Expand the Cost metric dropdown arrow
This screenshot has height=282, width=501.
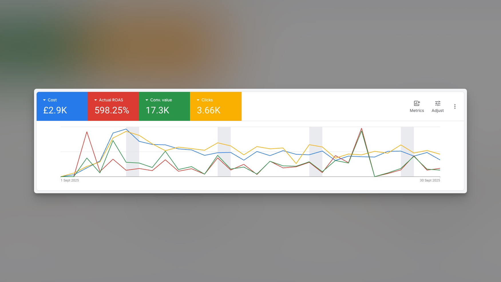point(44,100)
